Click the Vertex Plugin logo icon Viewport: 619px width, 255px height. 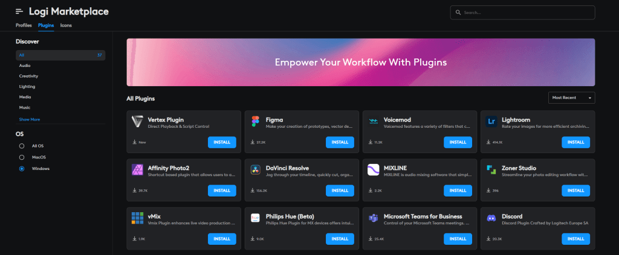click(x=137, y=122)
